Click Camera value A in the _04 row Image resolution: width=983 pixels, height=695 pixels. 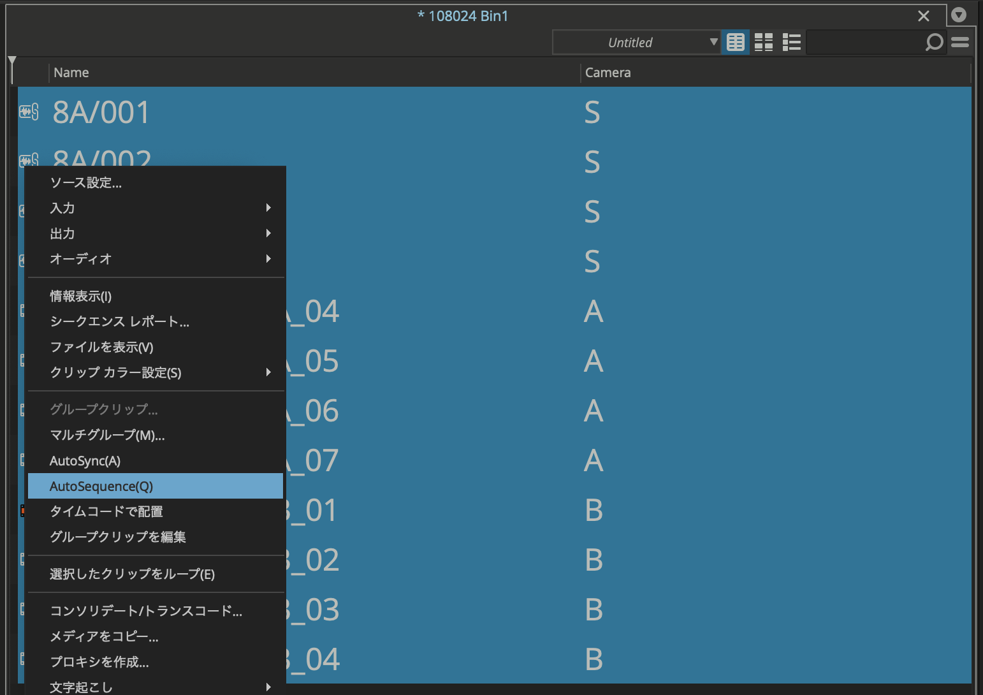pos(593,311)
